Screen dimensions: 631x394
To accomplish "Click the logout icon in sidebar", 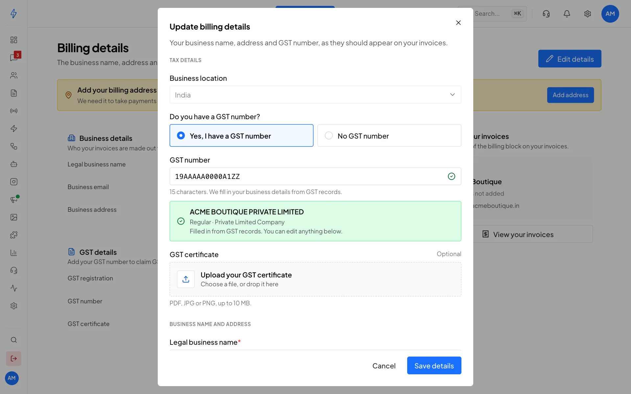I will (x=13, y=359).
